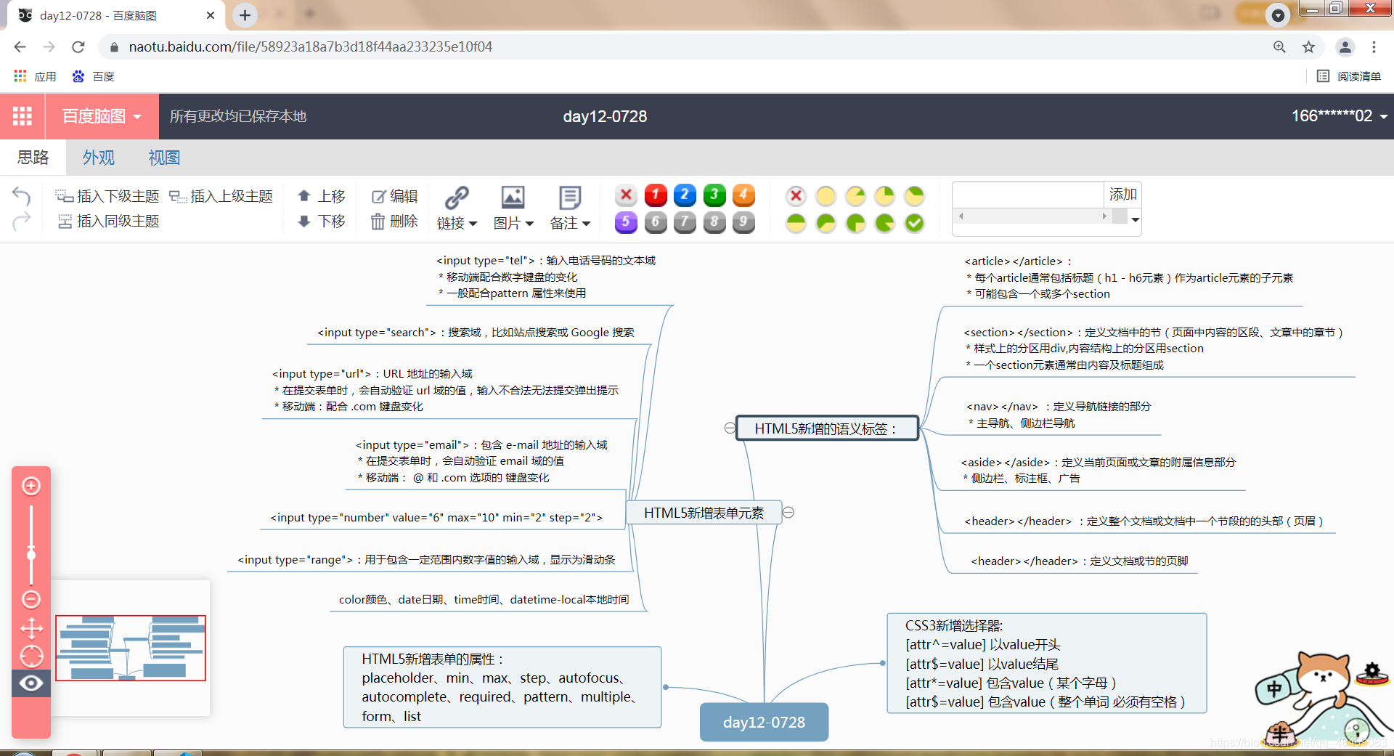Collapse the HTML5新增的语义标签 node
Screen dimensions: 1394x756
tap(729, 428)
